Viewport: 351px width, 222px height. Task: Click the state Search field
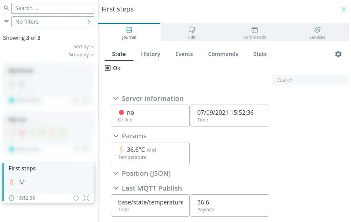pyautogui.click(x=309, y=80)
